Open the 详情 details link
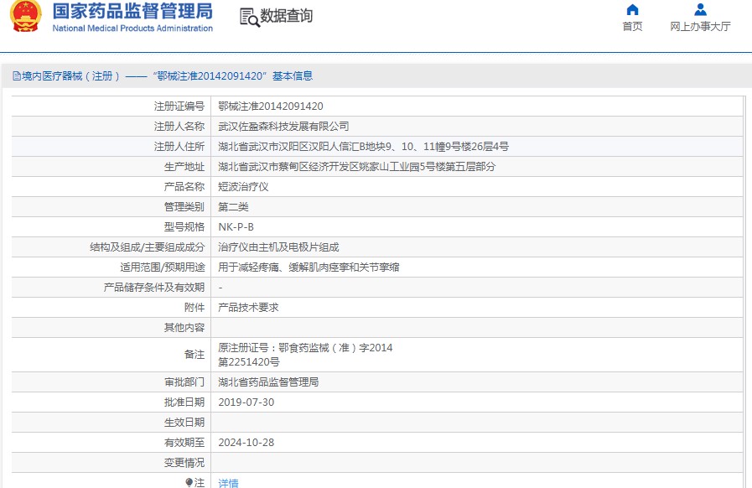The height and width of the screenshot is (488, 752). click(x=228, y=483)
